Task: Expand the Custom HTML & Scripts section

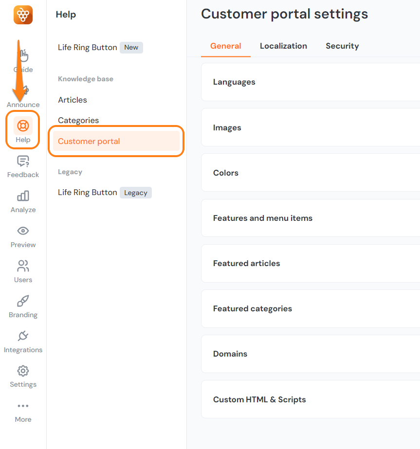Action: [259, 399]
